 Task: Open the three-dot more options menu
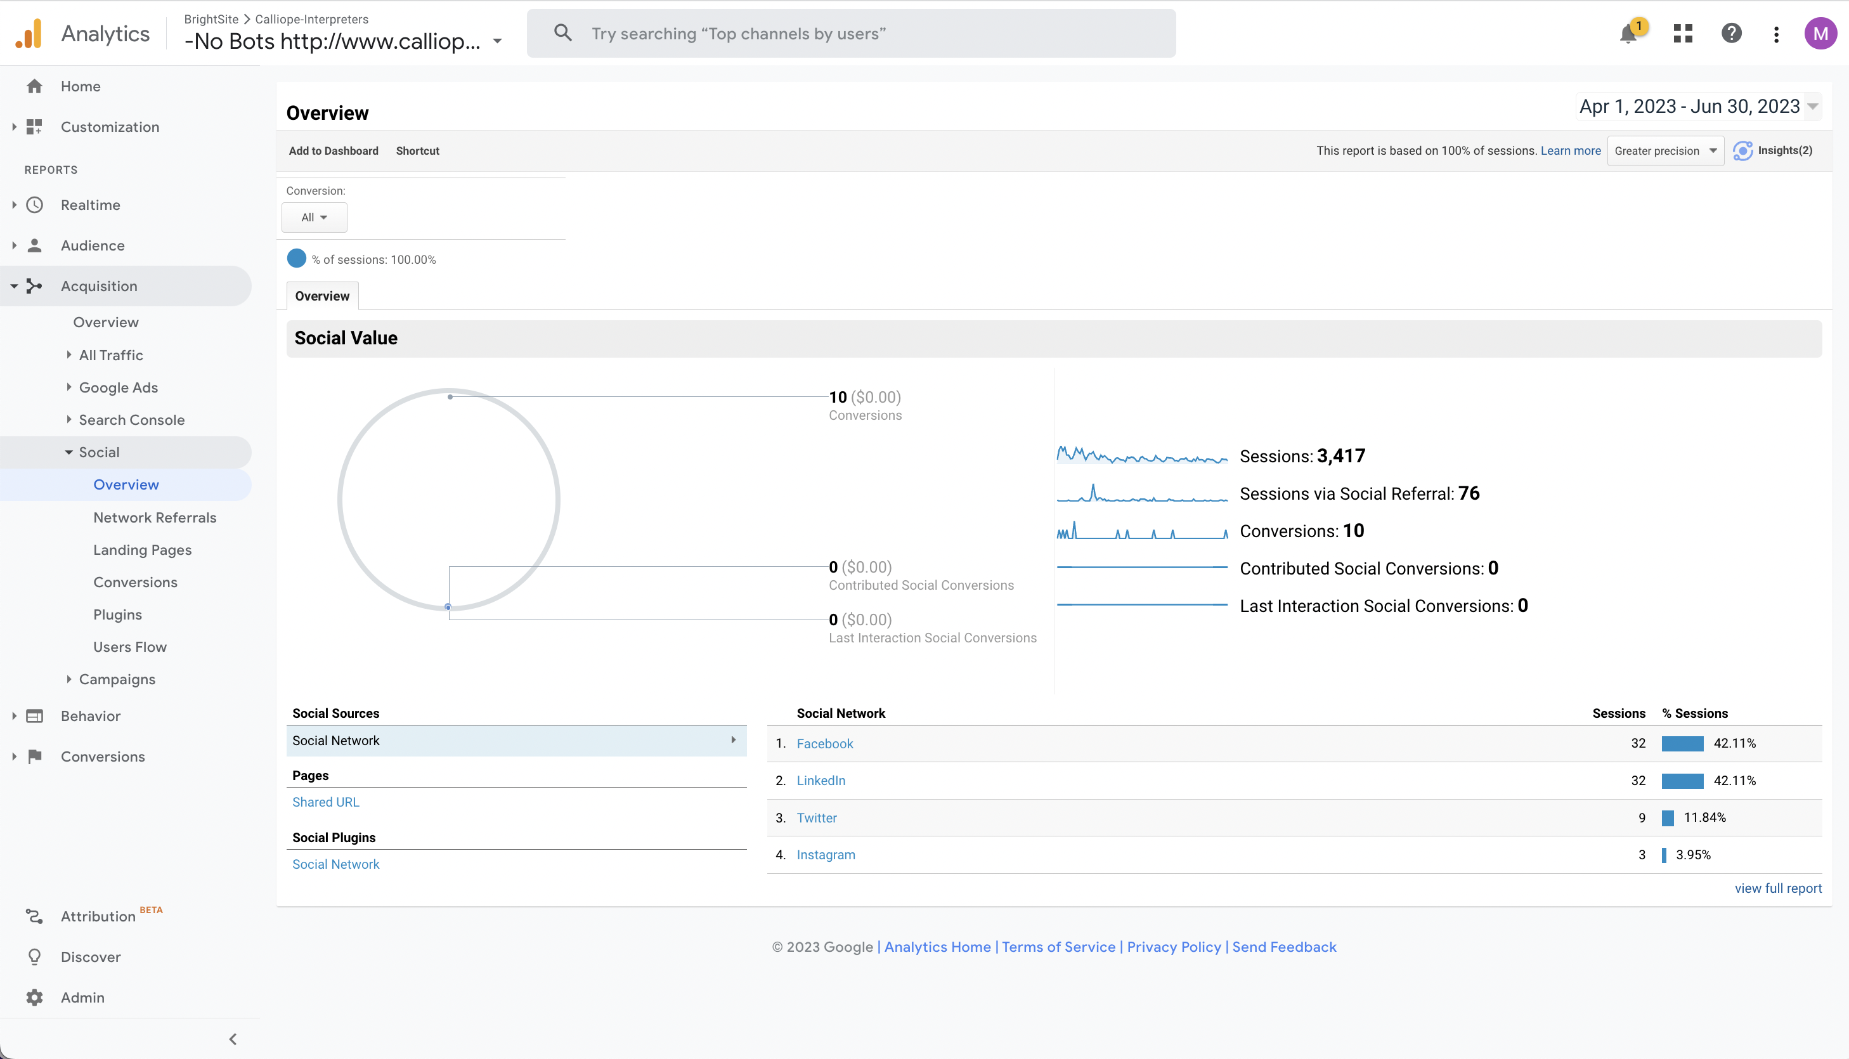(x=1775, y=34)
